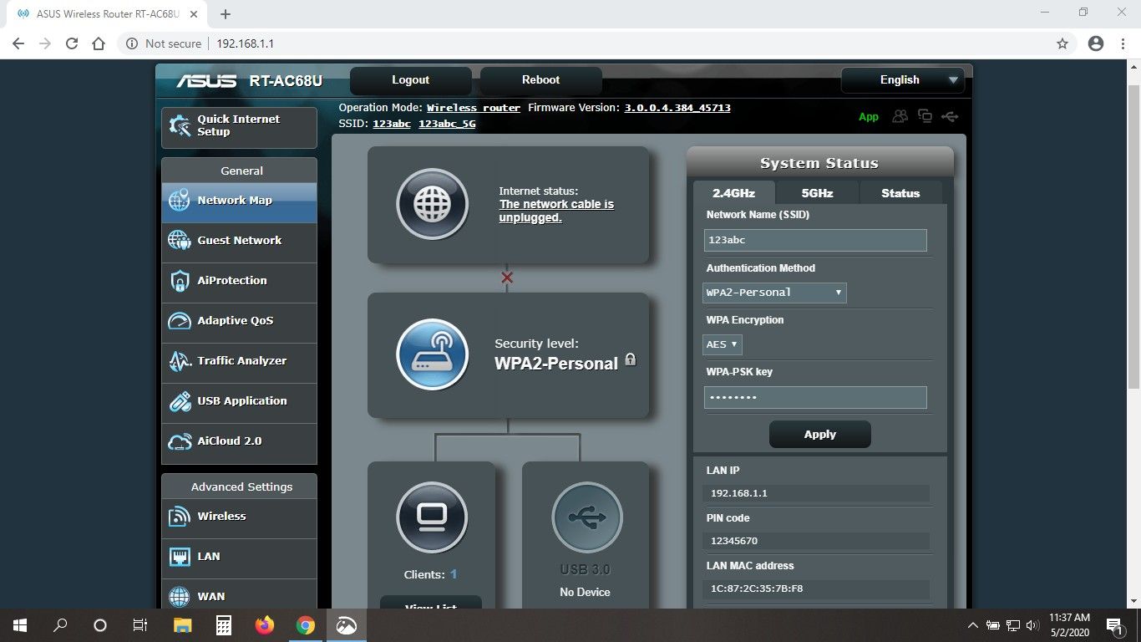Expand the WPA Encryption AES dropdown
Image resolution: width=1141 pixels, height=642 pixels.
click(723, 344)
